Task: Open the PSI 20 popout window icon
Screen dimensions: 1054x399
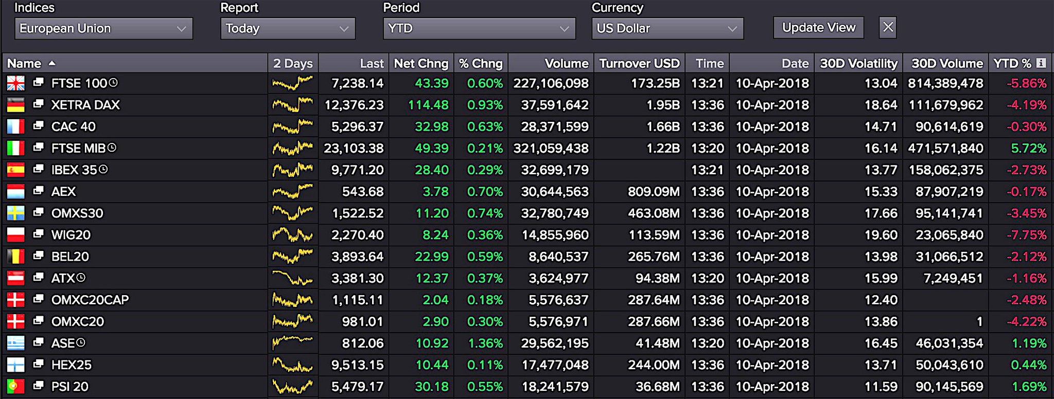Action: click(38, 386)
